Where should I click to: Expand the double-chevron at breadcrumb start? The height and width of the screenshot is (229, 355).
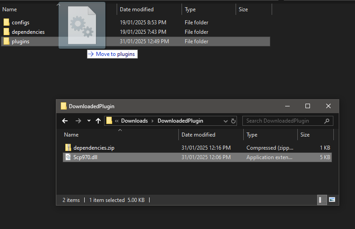coord(117,121)
